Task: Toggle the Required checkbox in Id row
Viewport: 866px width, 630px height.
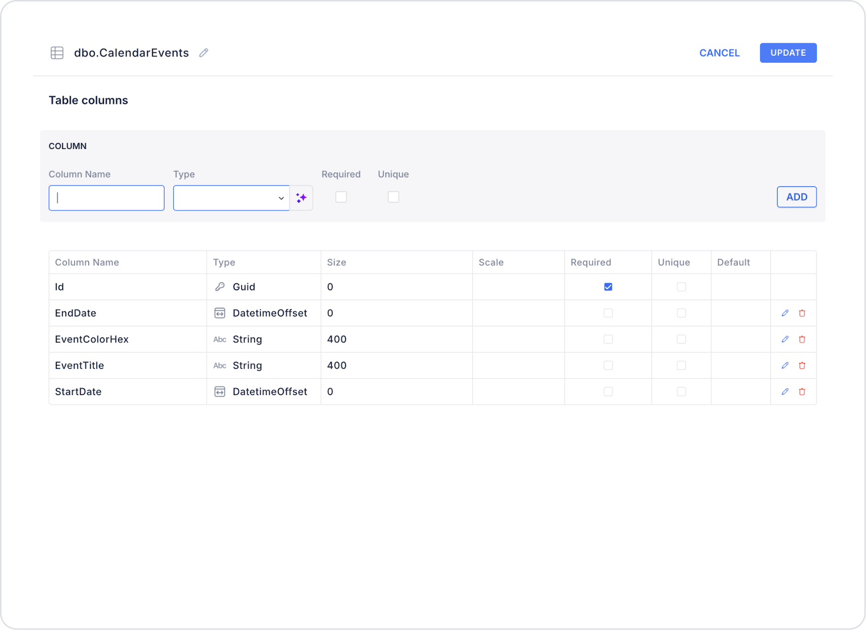Action: click(x=608, y=287)
